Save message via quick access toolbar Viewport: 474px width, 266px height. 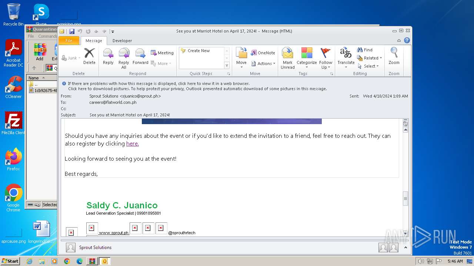[x=72, y=31]
